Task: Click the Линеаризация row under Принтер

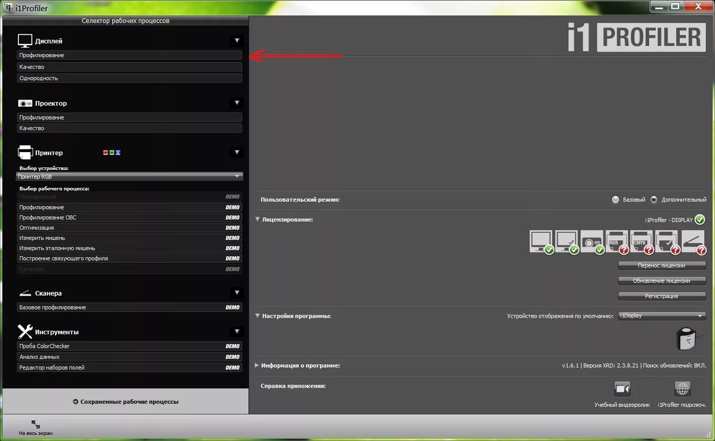Action: (x=130, y=197)
